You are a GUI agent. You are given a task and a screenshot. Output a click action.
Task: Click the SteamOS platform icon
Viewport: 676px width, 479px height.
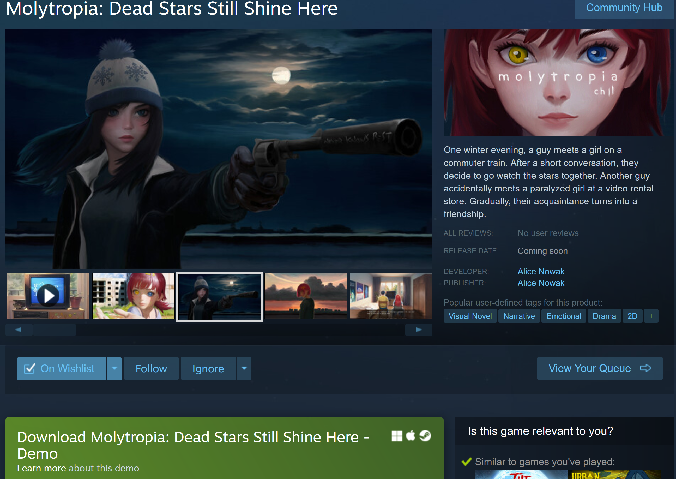[425, 436]
